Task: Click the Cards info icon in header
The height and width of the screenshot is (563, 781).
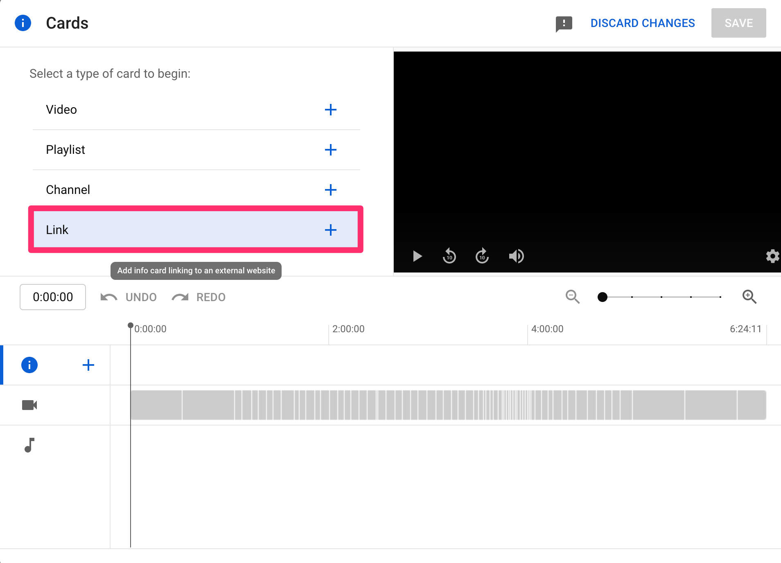Action: [x=23, y=23]
